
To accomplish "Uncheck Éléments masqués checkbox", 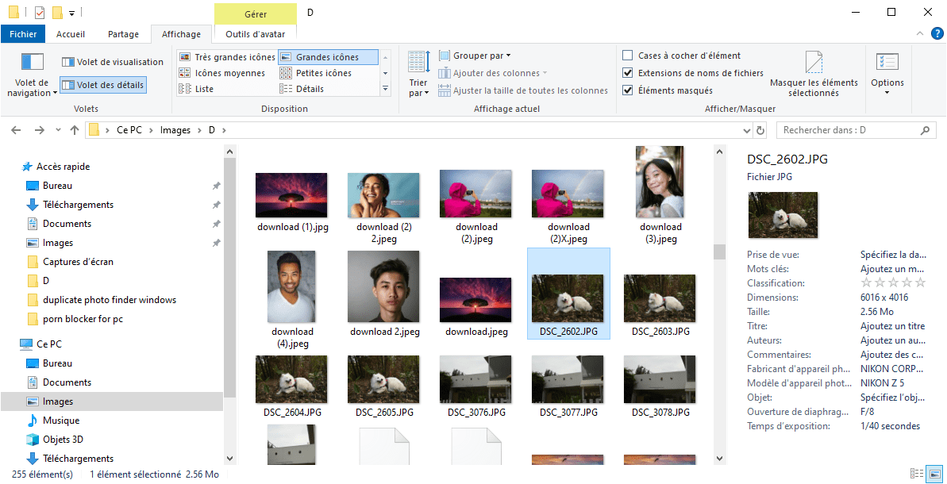I will point(628,90).
